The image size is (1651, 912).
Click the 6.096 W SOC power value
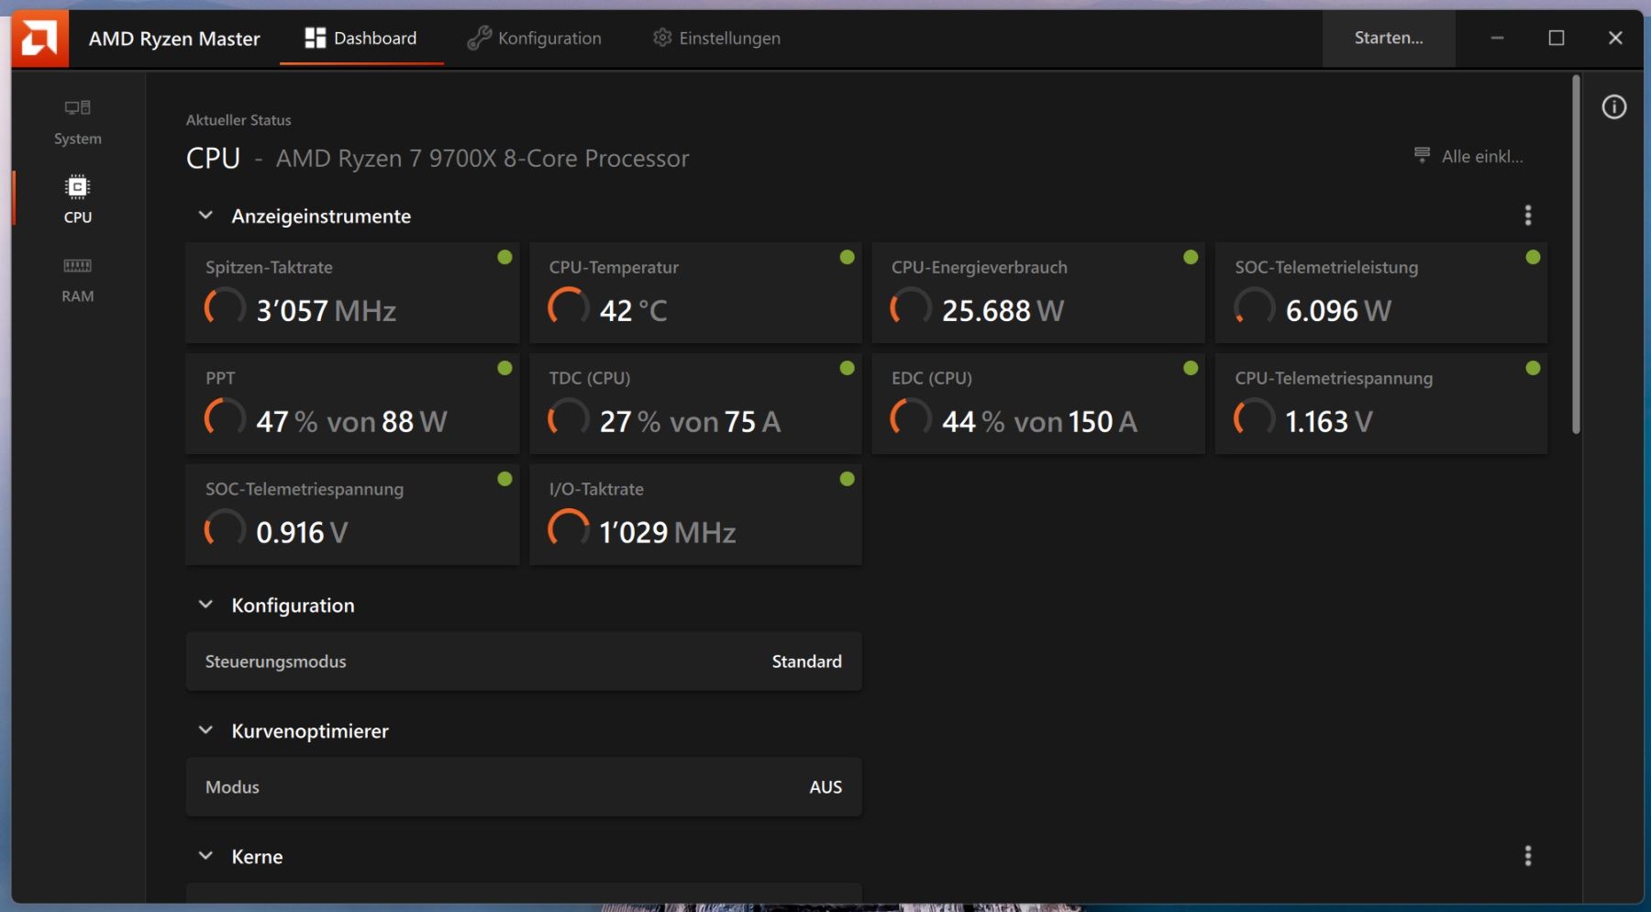1338,311
